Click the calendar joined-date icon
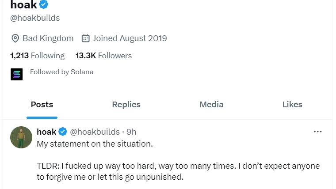 click(86, 38)
